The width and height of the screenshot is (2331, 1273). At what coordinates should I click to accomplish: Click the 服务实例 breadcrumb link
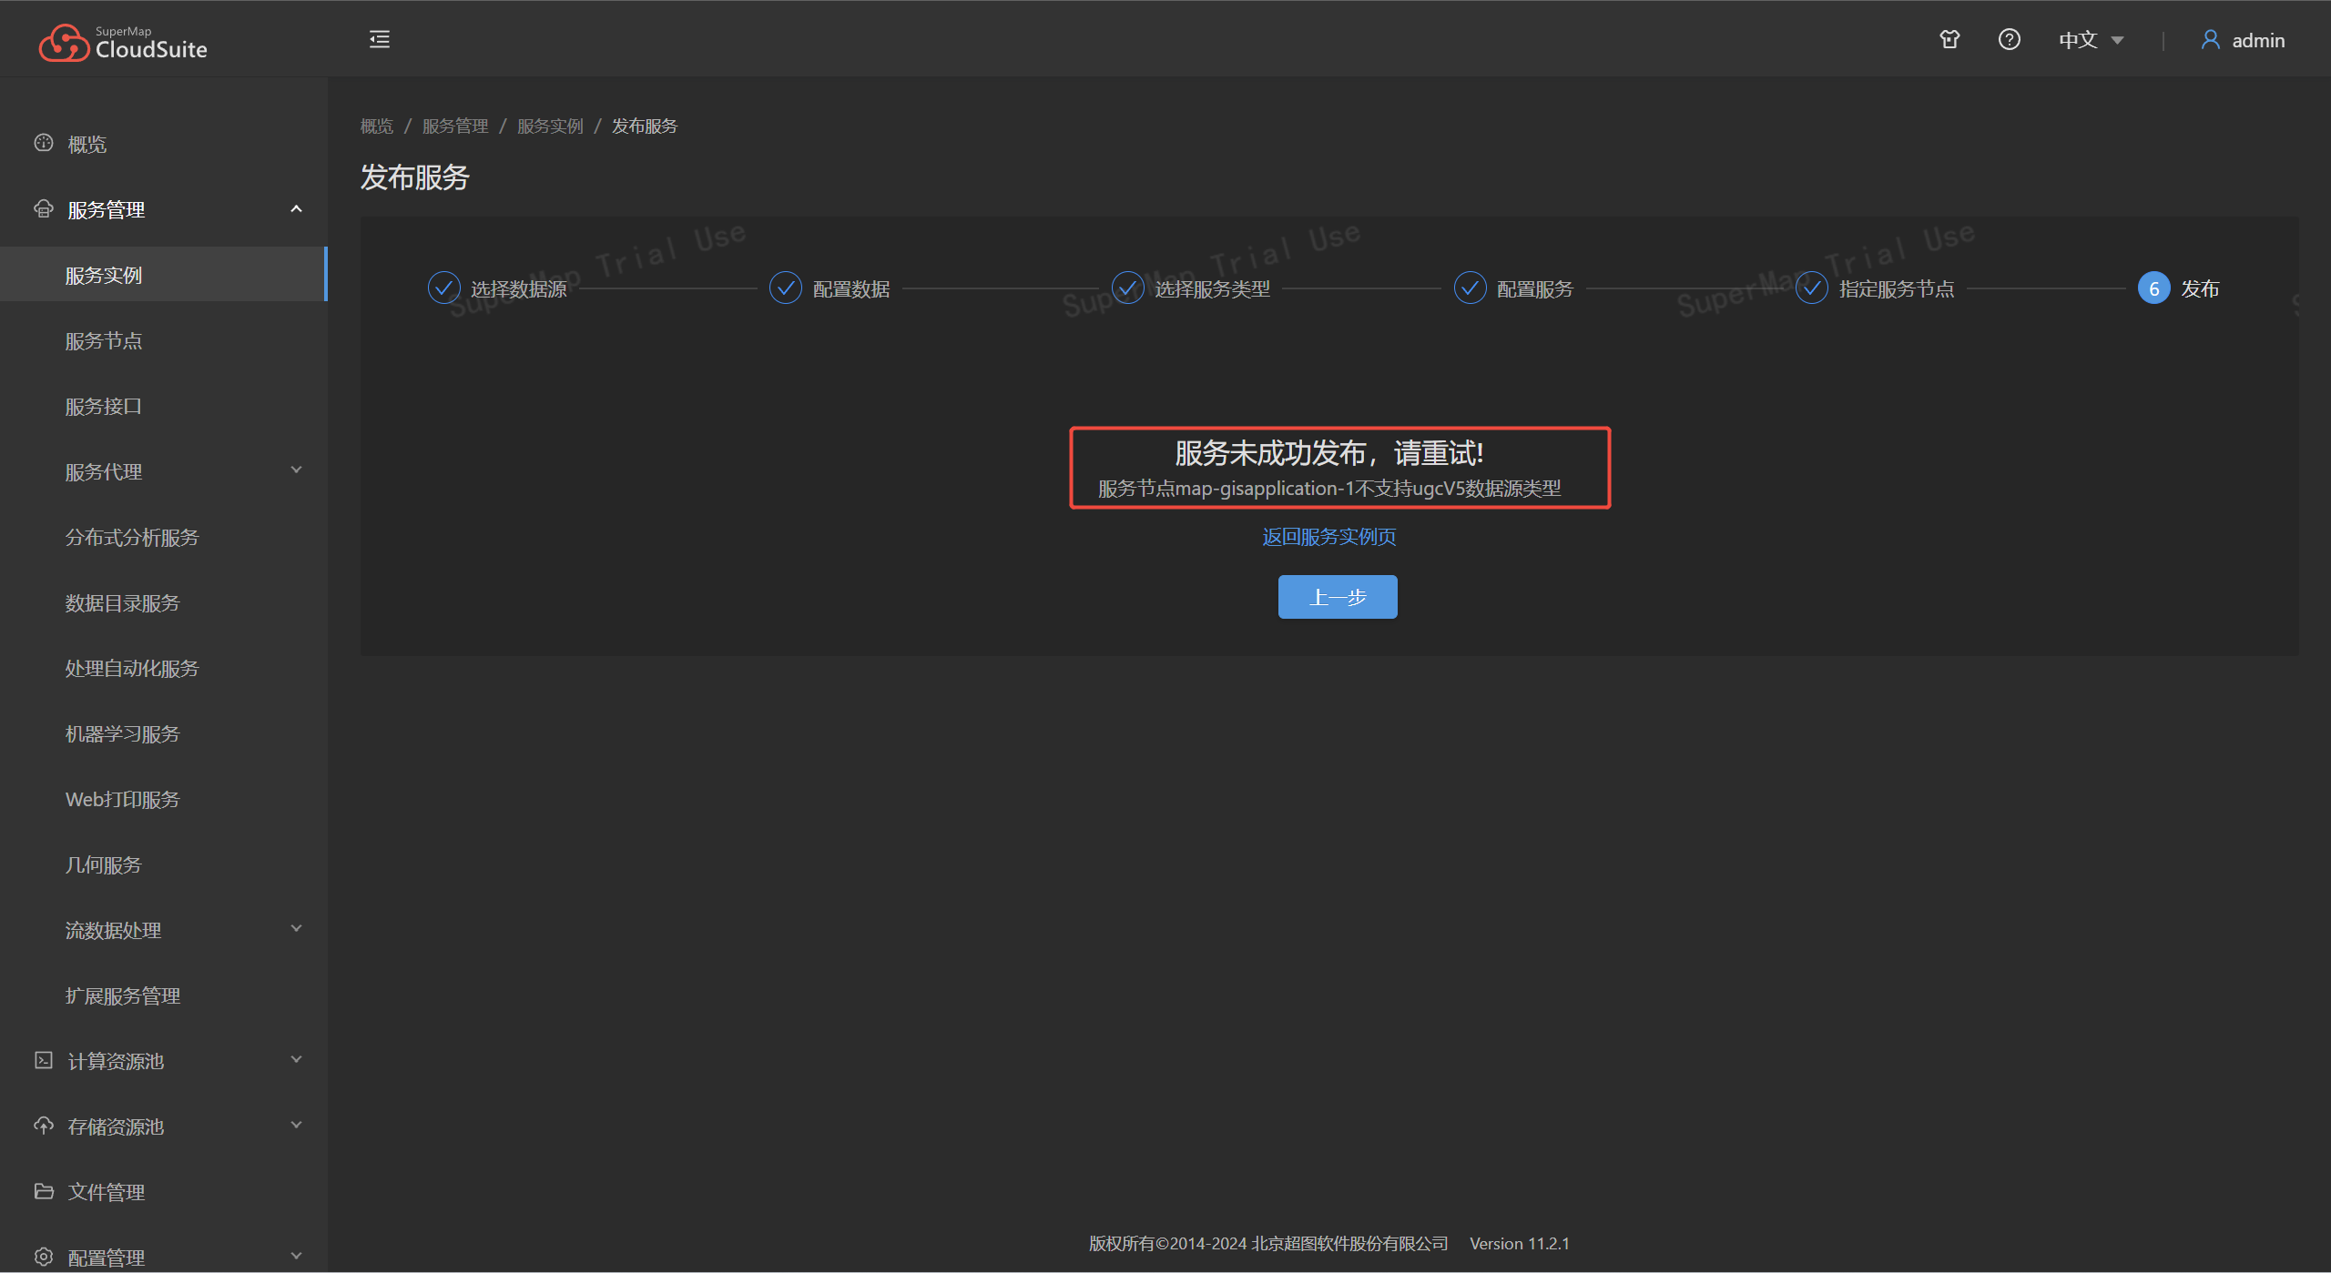[x=550, y=126]
